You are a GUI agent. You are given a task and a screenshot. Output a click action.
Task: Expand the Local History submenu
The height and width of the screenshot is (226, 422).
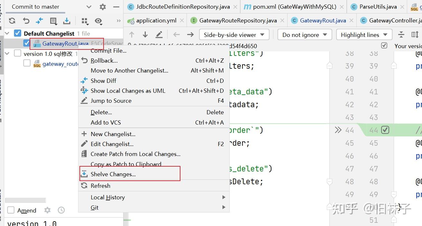click(154, 197)
